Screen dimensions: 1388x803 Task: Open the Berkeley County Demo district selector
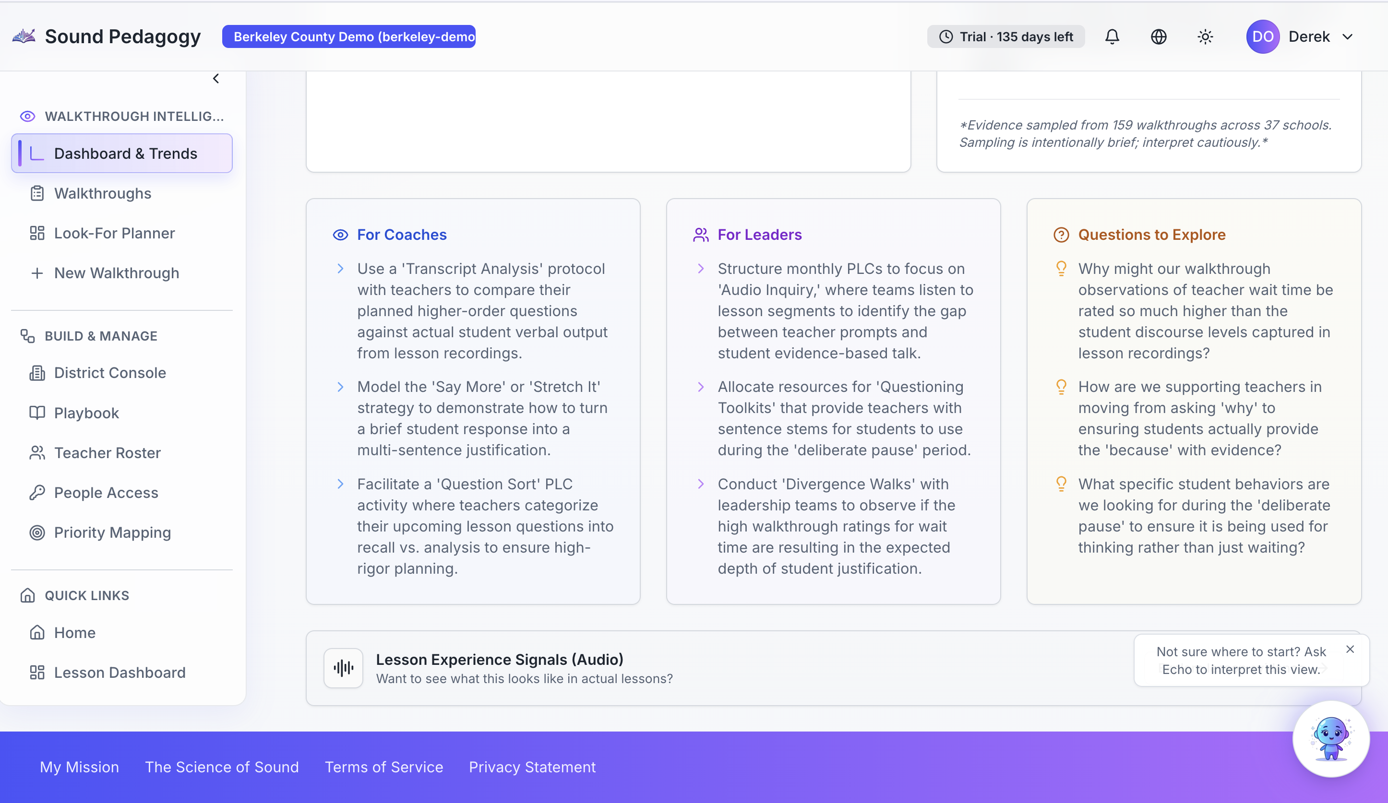tap(348, 37)
